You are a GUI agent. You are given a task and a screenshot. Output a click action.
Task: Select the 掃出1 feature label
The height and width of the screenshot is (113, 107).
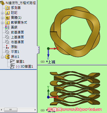click(x=15, y=56)
